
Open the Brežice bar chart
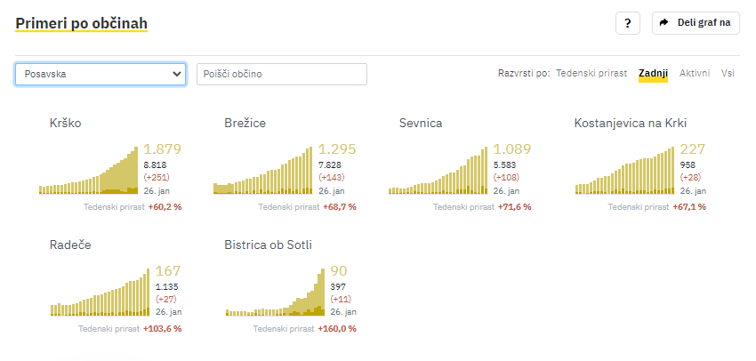[x=262, y=170]
